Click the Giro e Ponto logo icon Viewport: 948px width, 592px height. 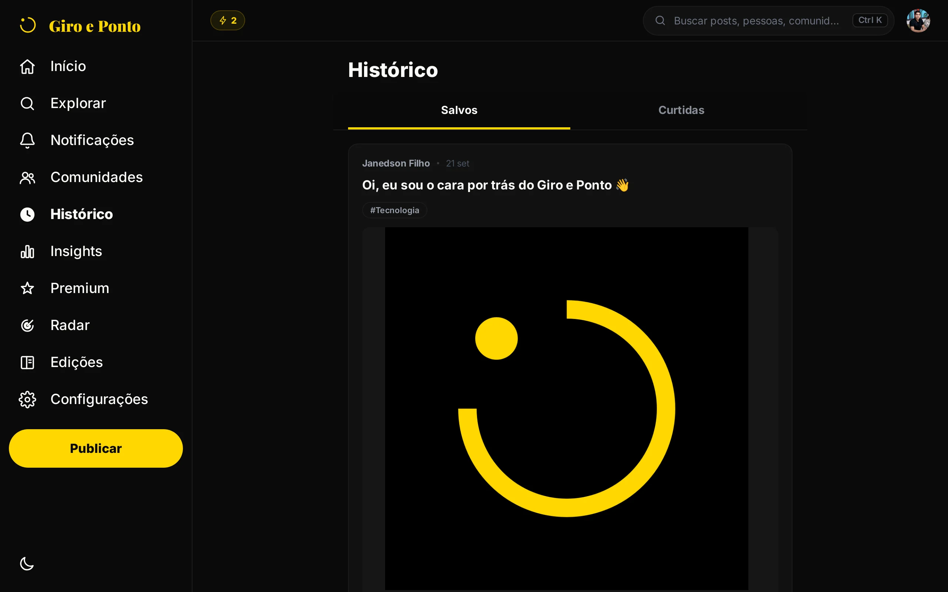tap(27, 26)
